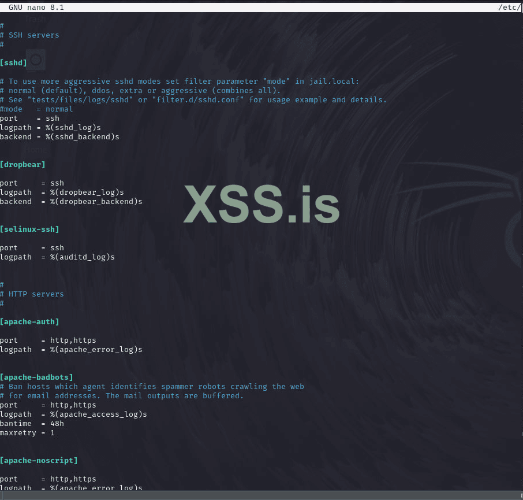The height and width of the screenshot is (500, 523).
Task: Click 'port = http,https' under [apache-badbots]
Action: (48, 405)
